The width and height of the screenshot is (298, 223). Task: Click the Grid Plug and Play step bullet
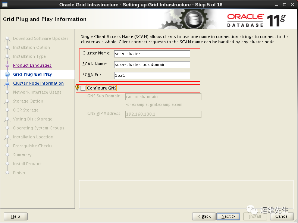[x=7, y=74]
